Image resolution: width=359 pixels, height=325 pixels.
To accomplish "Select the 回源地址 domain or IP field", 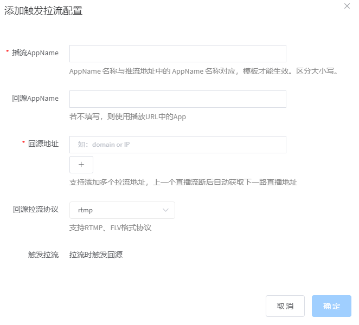I will point(177,145).
